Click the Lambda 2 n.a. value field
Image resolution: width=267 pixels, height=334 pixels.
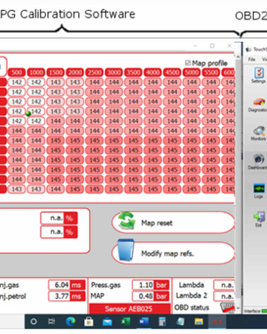coord(224,296)
